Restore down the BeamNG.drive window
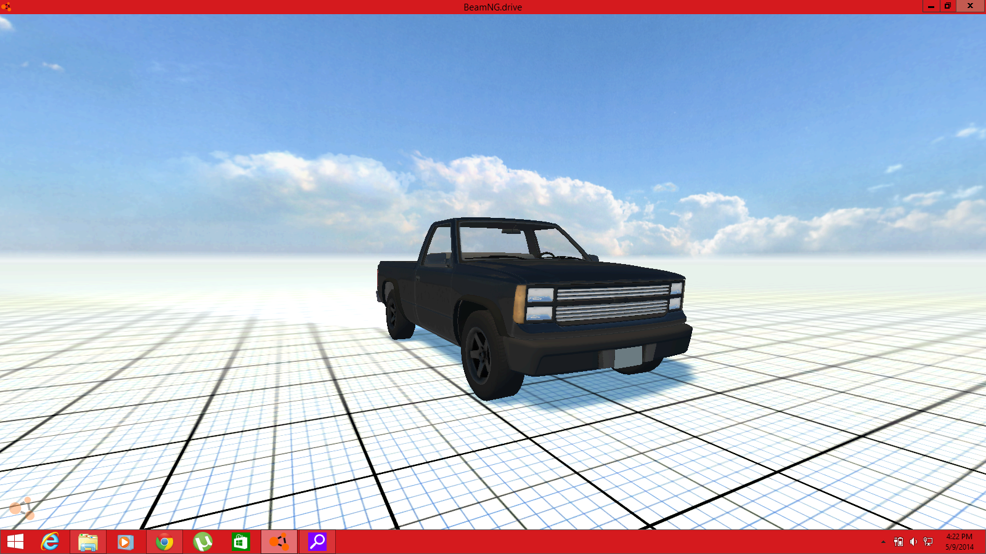 click(948, 6)
